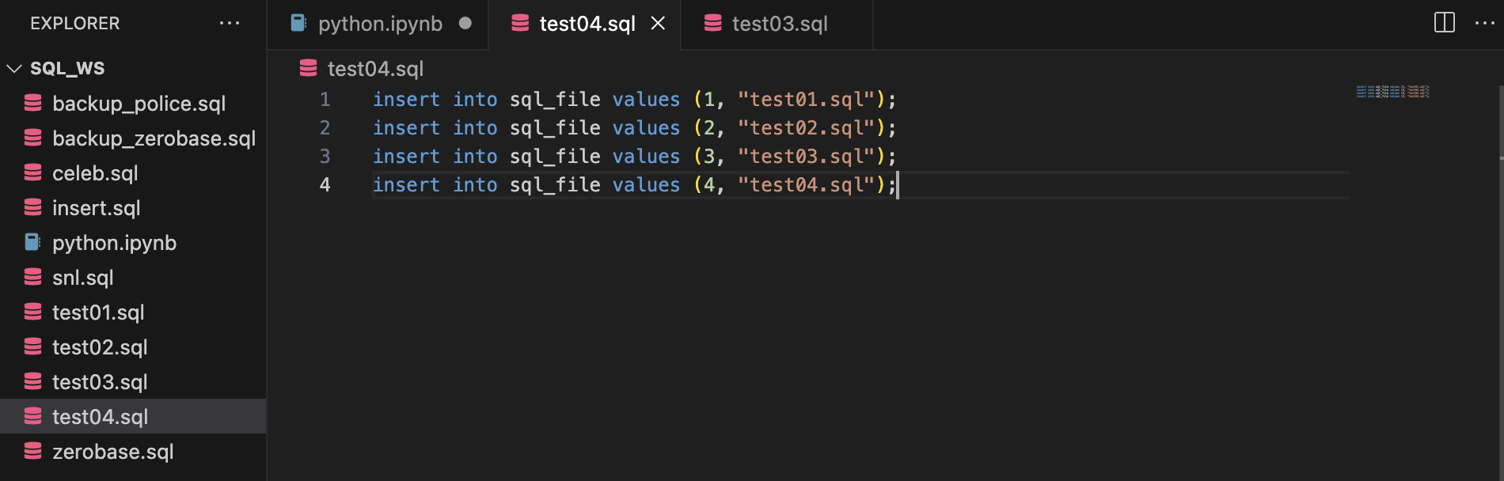Image resolution: width=1504 pixels, height=481 pixels.
Task: Click test04.sql in the breadcrumb
Action: coord(375,69)
